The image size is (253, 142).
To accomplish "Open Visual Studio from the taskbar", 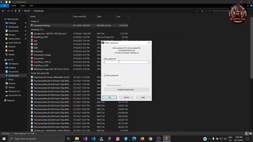I will (x=85, y=138).
